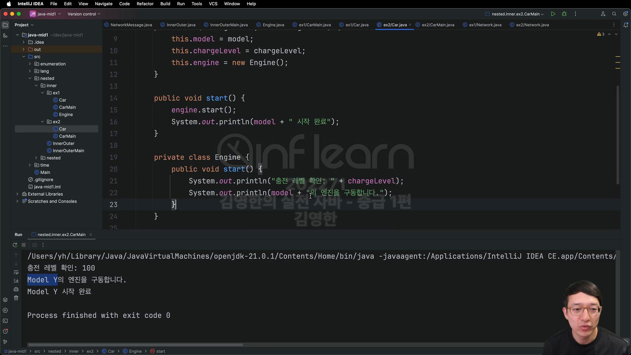Print the console output

click(16, 289)
